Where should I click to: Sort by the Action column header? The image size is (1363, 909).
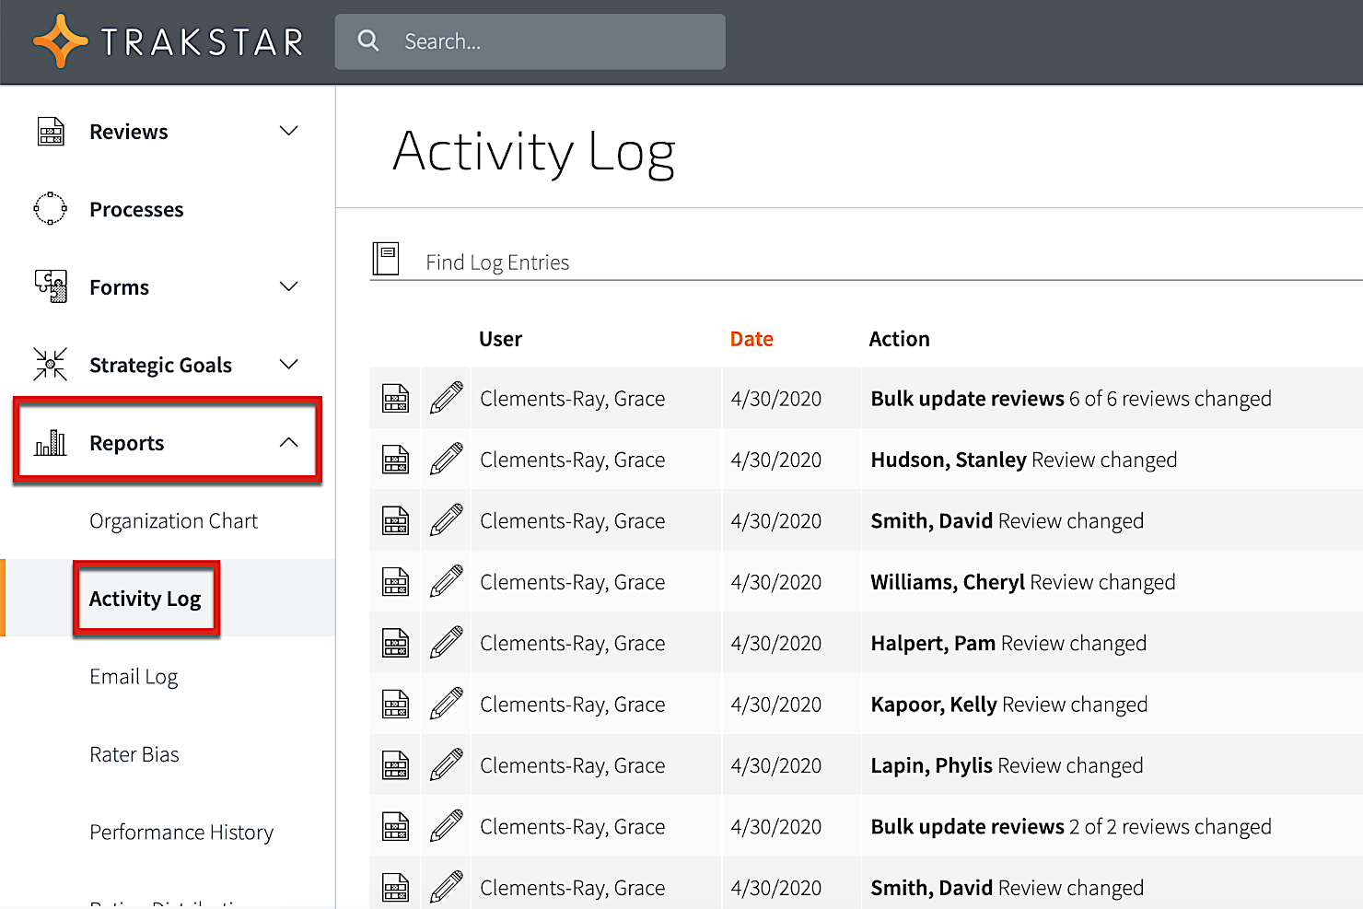900,339
